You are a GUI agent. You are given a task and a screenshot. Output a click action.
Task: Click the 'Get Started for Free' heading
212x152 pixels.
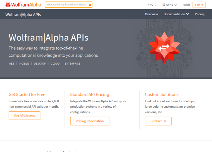(27, 94)
